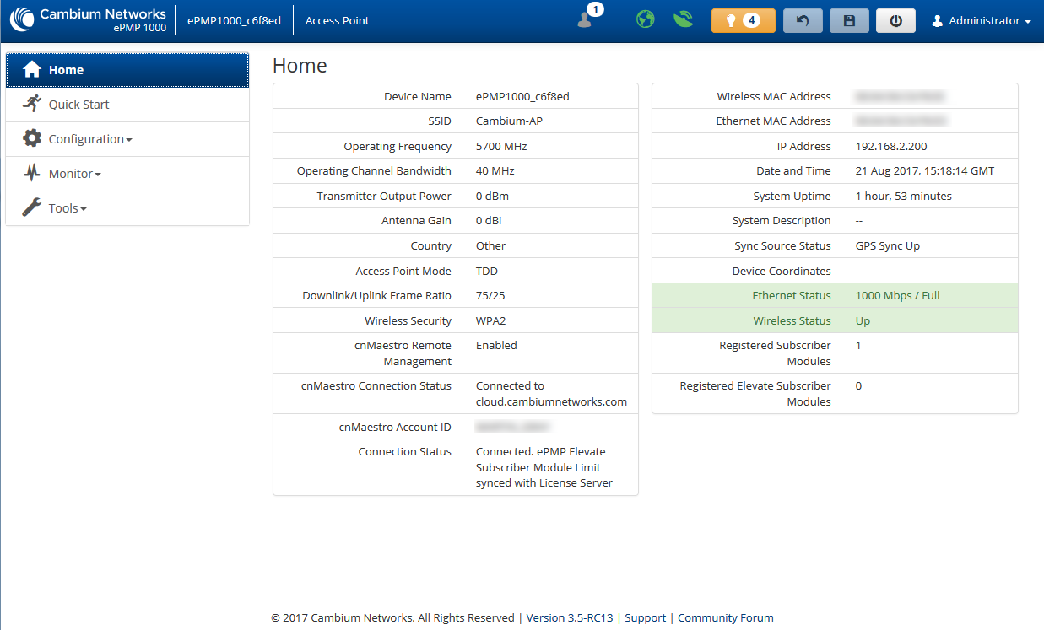Viewport: 1044px width, 630px height.
Task: Open the Community Forum footer link
Action: [x=725, y=617]
